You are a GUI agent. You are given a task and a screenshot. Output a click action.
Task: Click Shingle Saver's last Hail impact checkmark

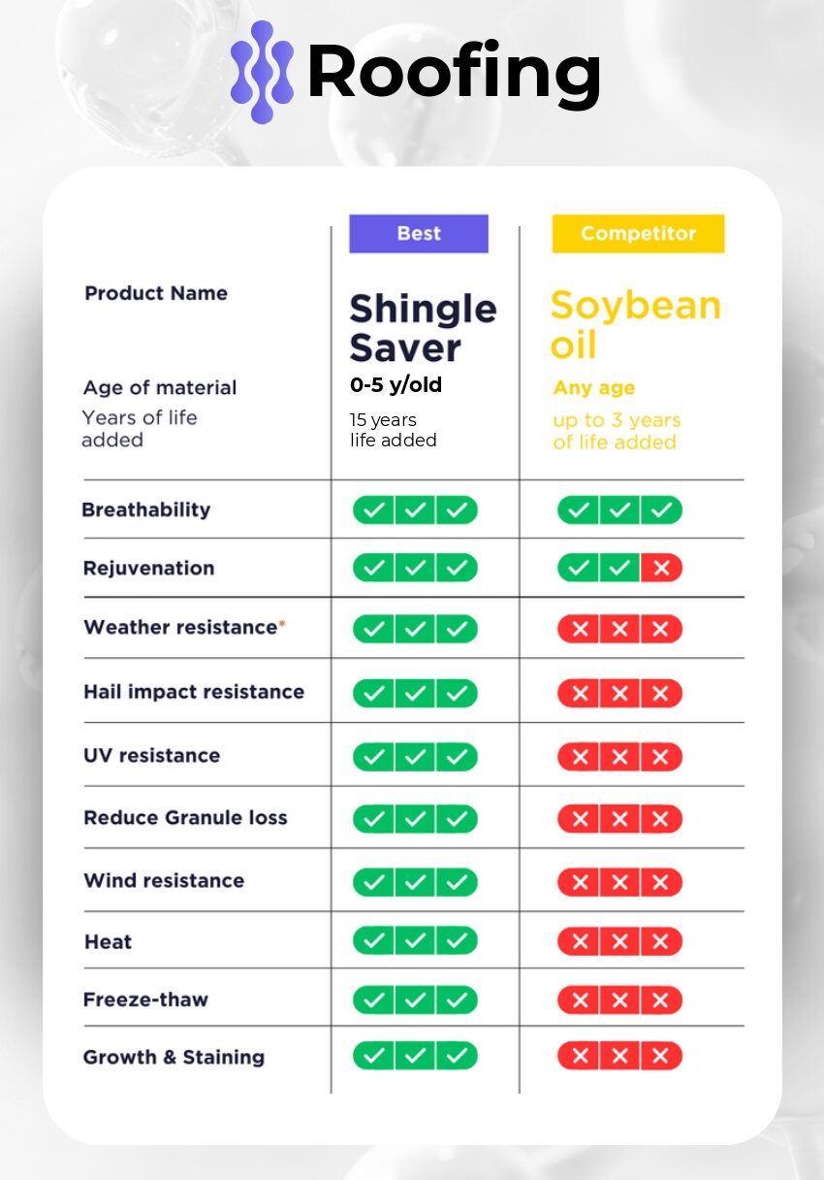(457, 693)
